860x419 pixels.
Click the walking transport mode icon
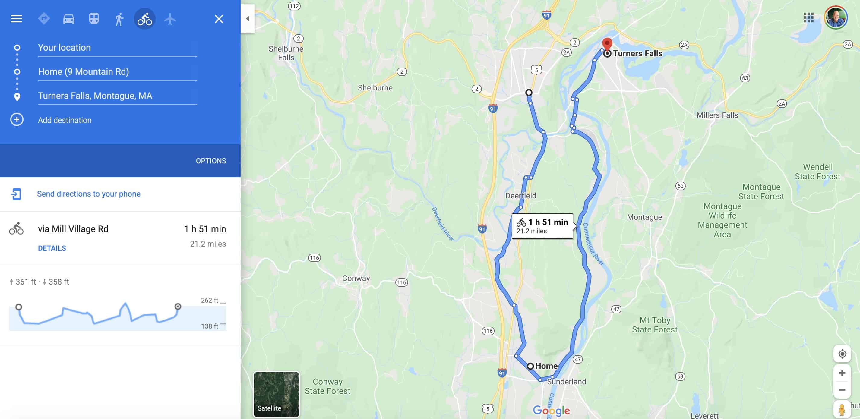[118, 18]
